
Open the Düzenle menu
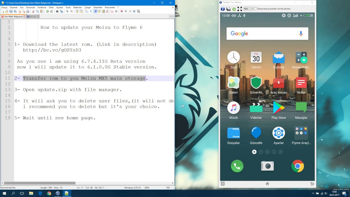tap(14, 7)
